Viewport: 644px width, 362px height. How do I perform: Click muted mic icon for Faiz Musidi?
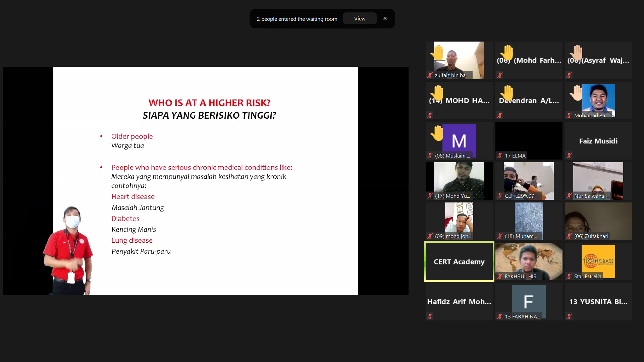pyautogui.click(x=569, y=156)
